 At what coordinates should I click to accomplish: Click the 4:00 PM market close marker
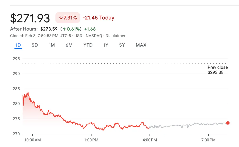150,140
